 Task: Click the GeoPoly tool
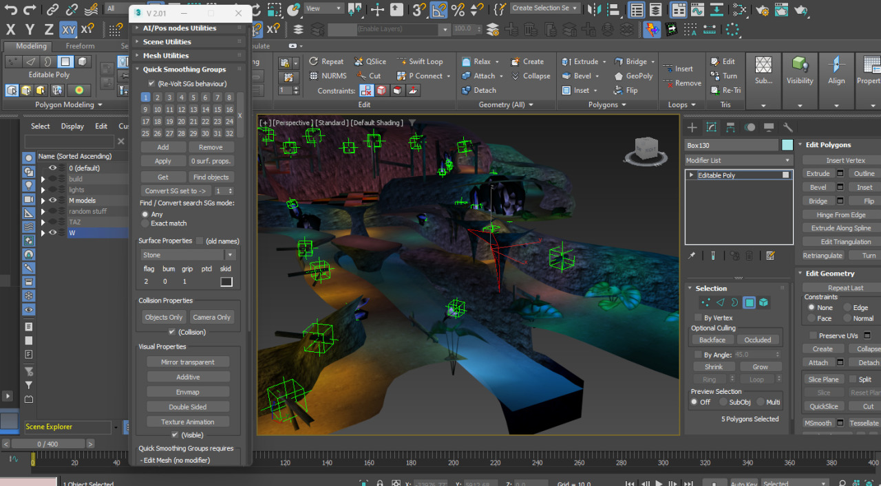coord(633,76)
